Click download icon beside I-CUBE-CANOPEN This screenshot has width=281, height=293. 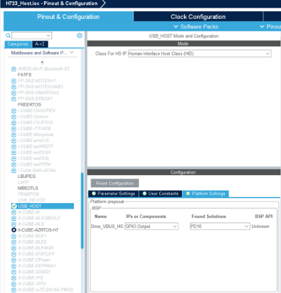point(14,110)
